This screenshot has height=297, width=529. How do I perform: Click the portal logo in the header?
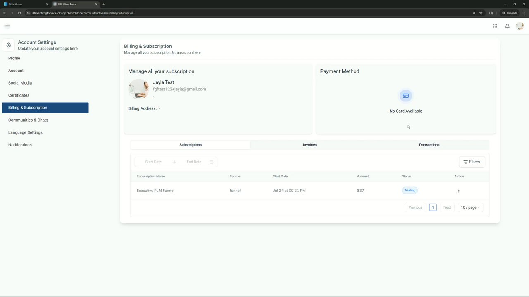click(x=7, y=26)
